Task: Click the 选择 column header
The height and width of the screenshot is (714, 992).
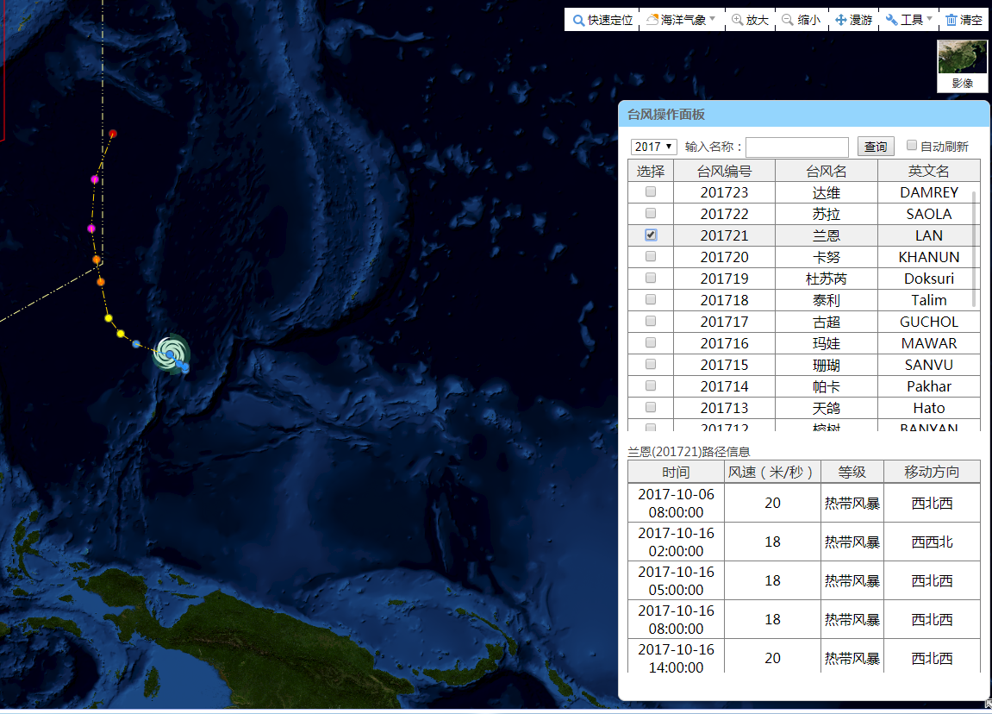Action: [x=651, y=171]
